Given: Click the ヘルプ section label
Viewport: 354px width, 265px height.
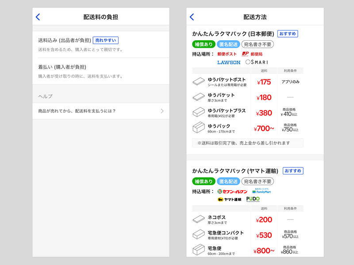Looking at the screenshot, I should coord(46,96).
